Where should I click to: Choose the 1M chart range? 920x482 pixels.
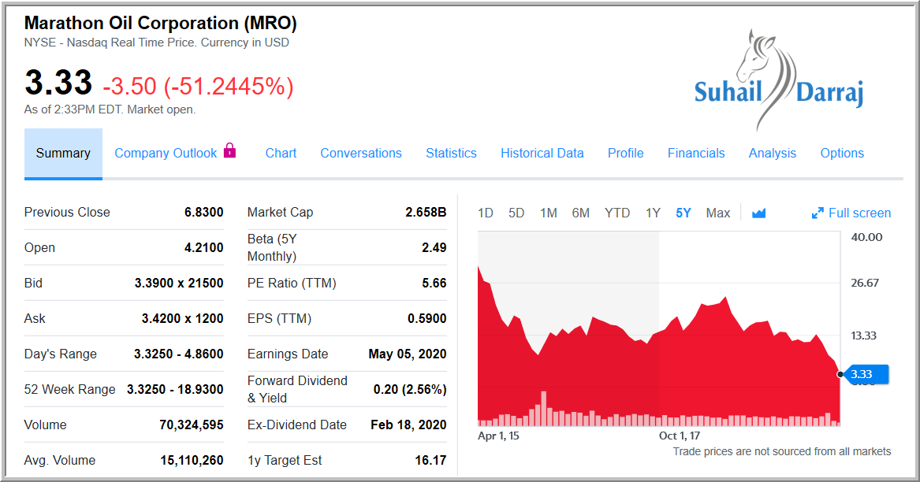click(549, 213)
